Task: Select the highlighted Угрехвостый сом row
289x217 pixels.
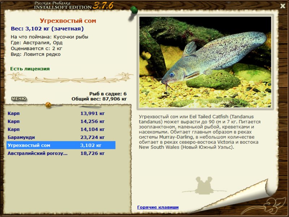Action: pyautogui.click(x=61, y=145)
